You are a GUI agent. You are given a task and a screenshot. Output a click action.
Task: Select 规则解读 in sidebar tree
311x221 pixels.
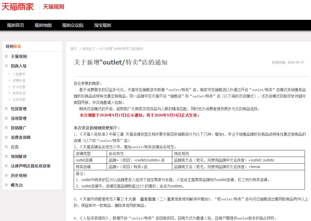(19, 156)
